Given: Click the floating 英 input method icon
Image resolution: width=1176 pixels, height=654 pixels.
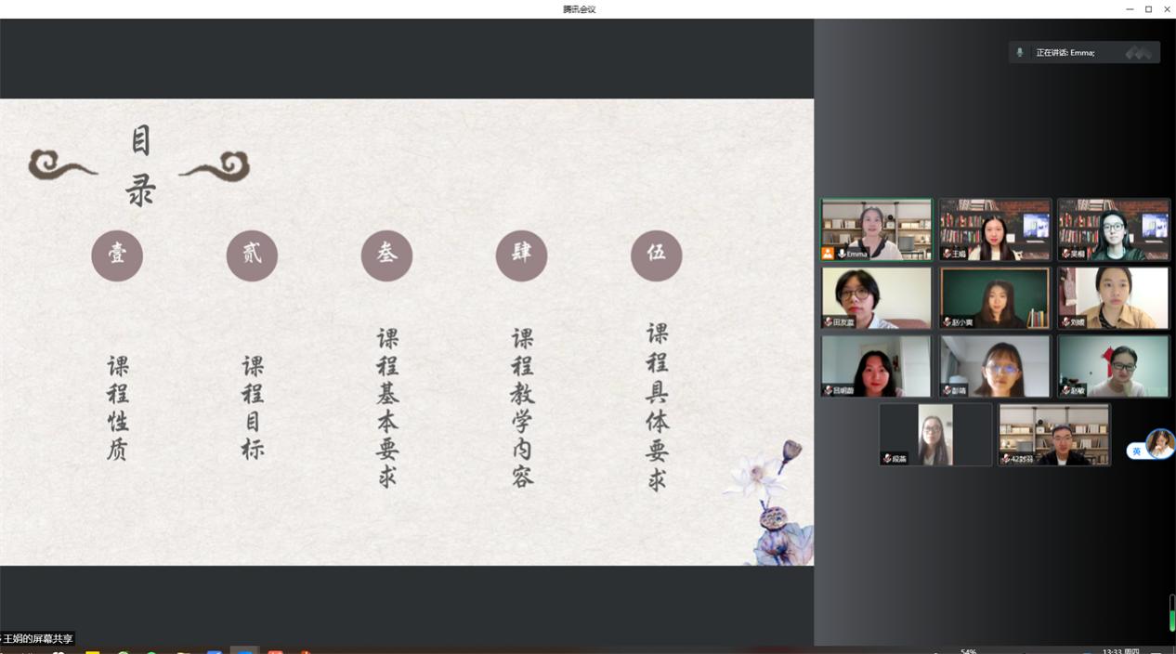Looking at the screenshot, I should tap(1137, 451).
